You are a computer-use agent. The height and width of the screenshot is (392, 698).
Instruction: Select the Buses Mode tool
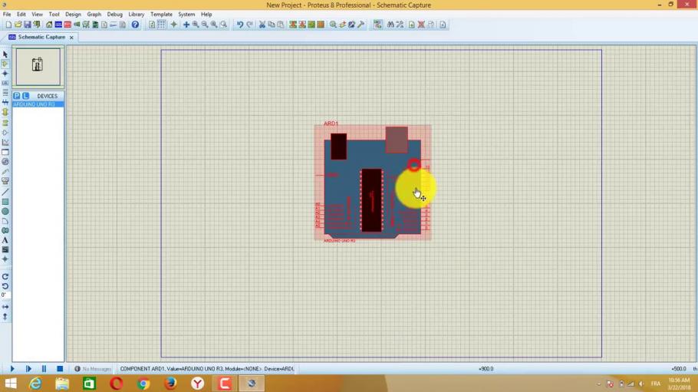5,103
